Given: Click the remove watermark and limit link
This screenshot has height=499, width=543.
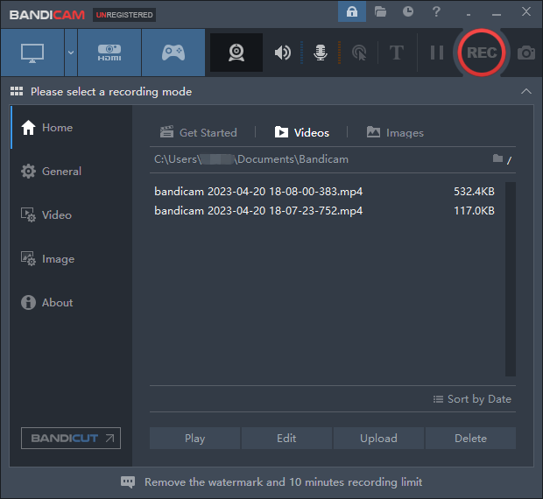Looking at the screenshot, I should click(283, 482).
